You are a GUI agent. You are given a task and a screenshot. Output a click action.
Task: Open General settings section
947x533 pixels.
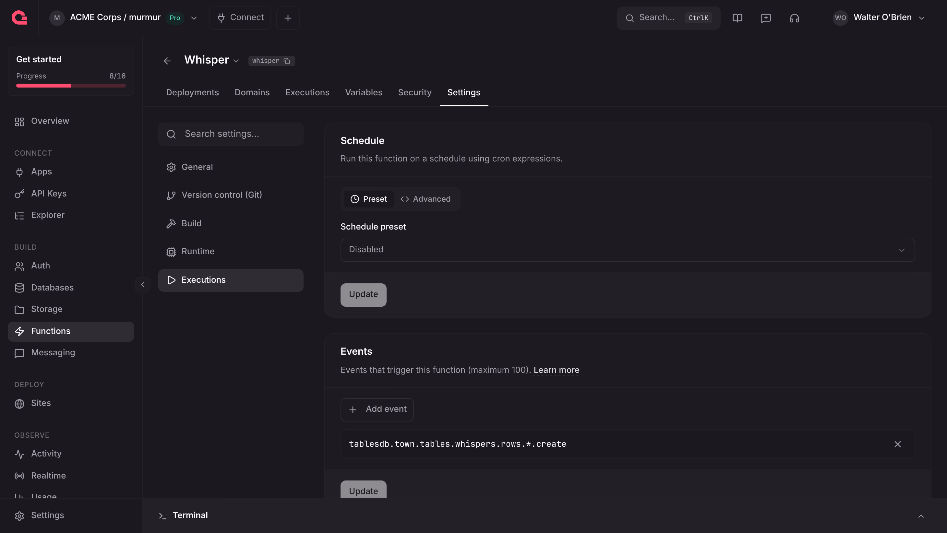click(231, 167)
